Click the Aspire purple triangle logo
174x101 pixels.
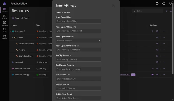[4, 3]
